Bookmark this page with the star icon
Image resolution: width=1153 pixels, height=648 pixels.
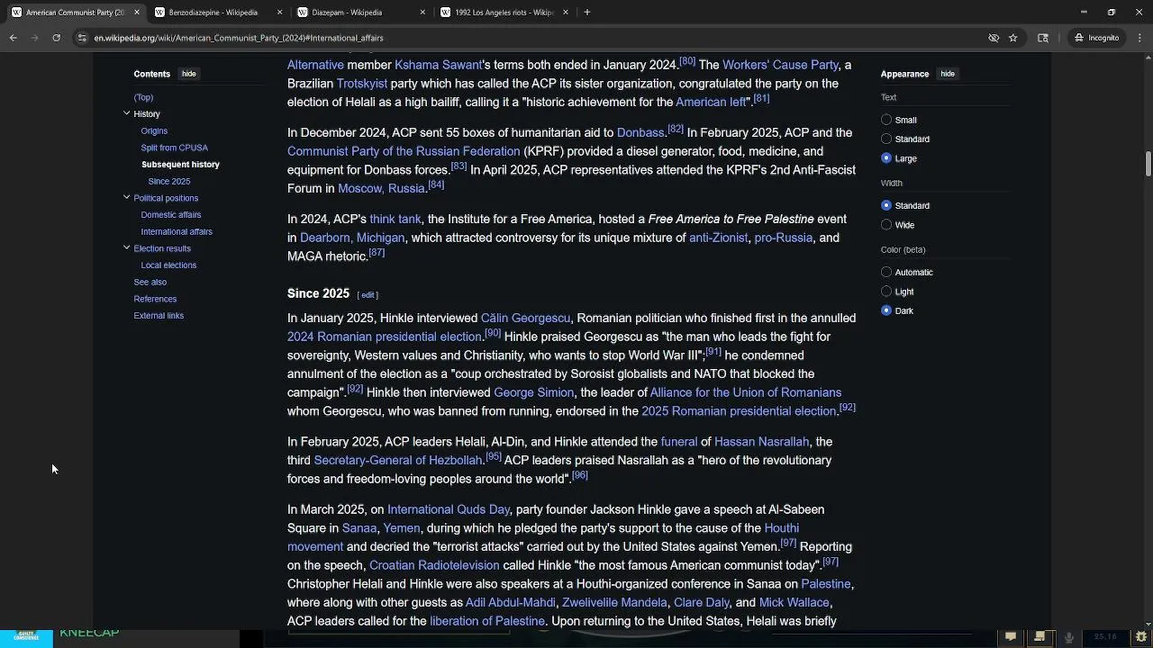(1013, 38)
